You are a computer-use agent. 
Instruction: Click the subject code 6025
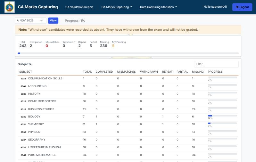[23, 109]
